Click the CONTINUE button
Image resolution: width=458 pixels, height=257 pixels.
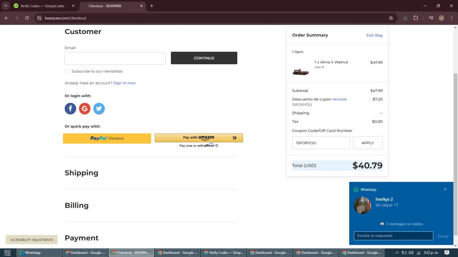click(204, 58)
